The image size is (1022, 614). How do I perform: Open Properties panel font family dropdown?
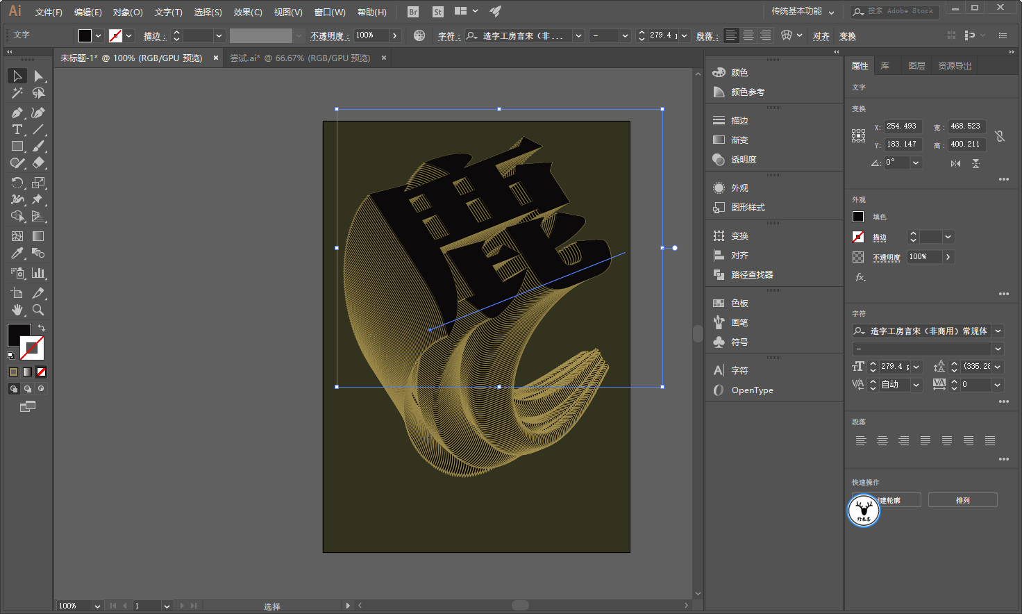998,331
